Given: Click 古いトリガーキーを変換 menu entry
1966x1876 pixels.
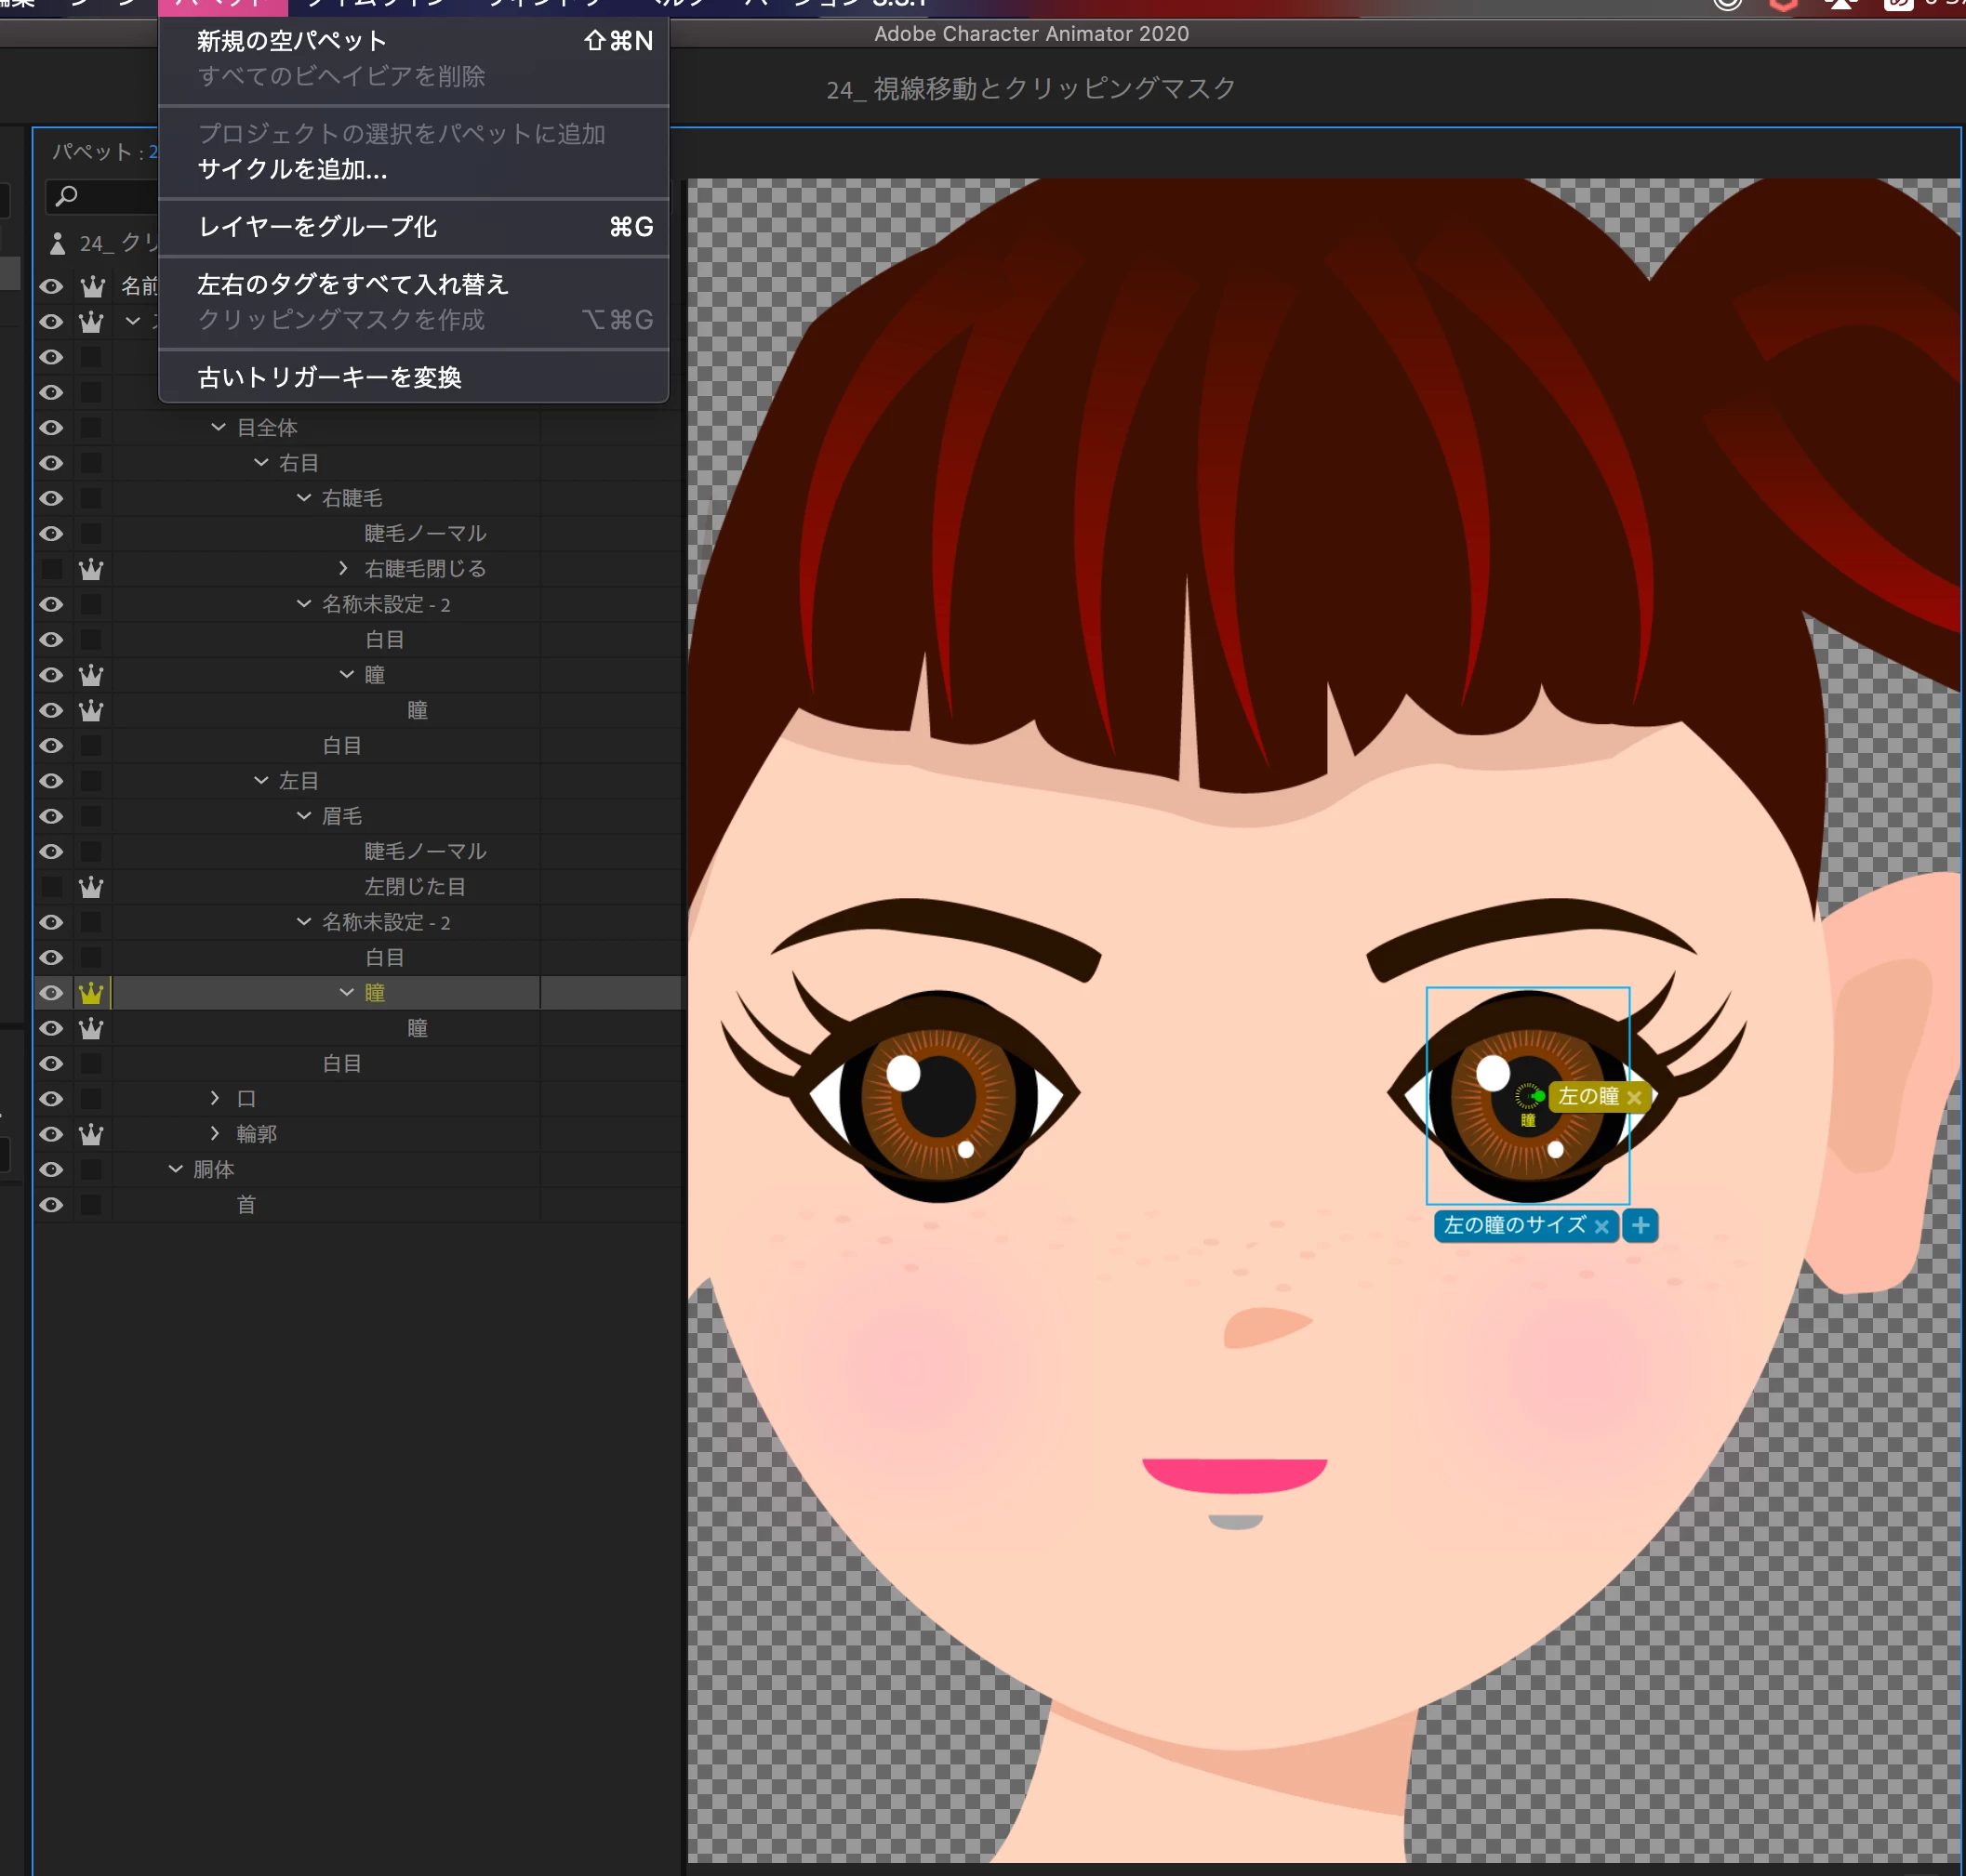Looking at the screenshot, I should (x=329, y=377).
